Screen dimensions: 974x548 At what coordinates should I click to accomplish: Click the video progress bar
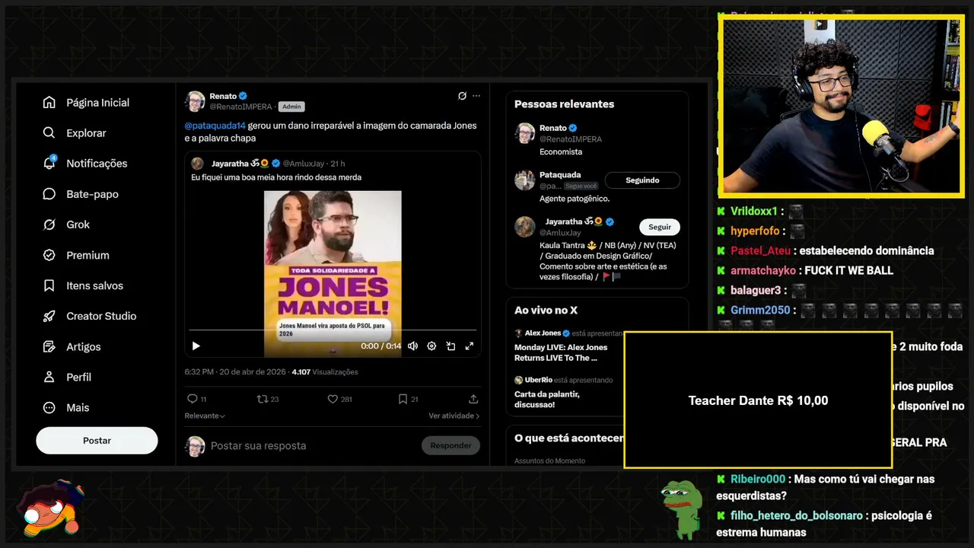[x=333, y=330]
